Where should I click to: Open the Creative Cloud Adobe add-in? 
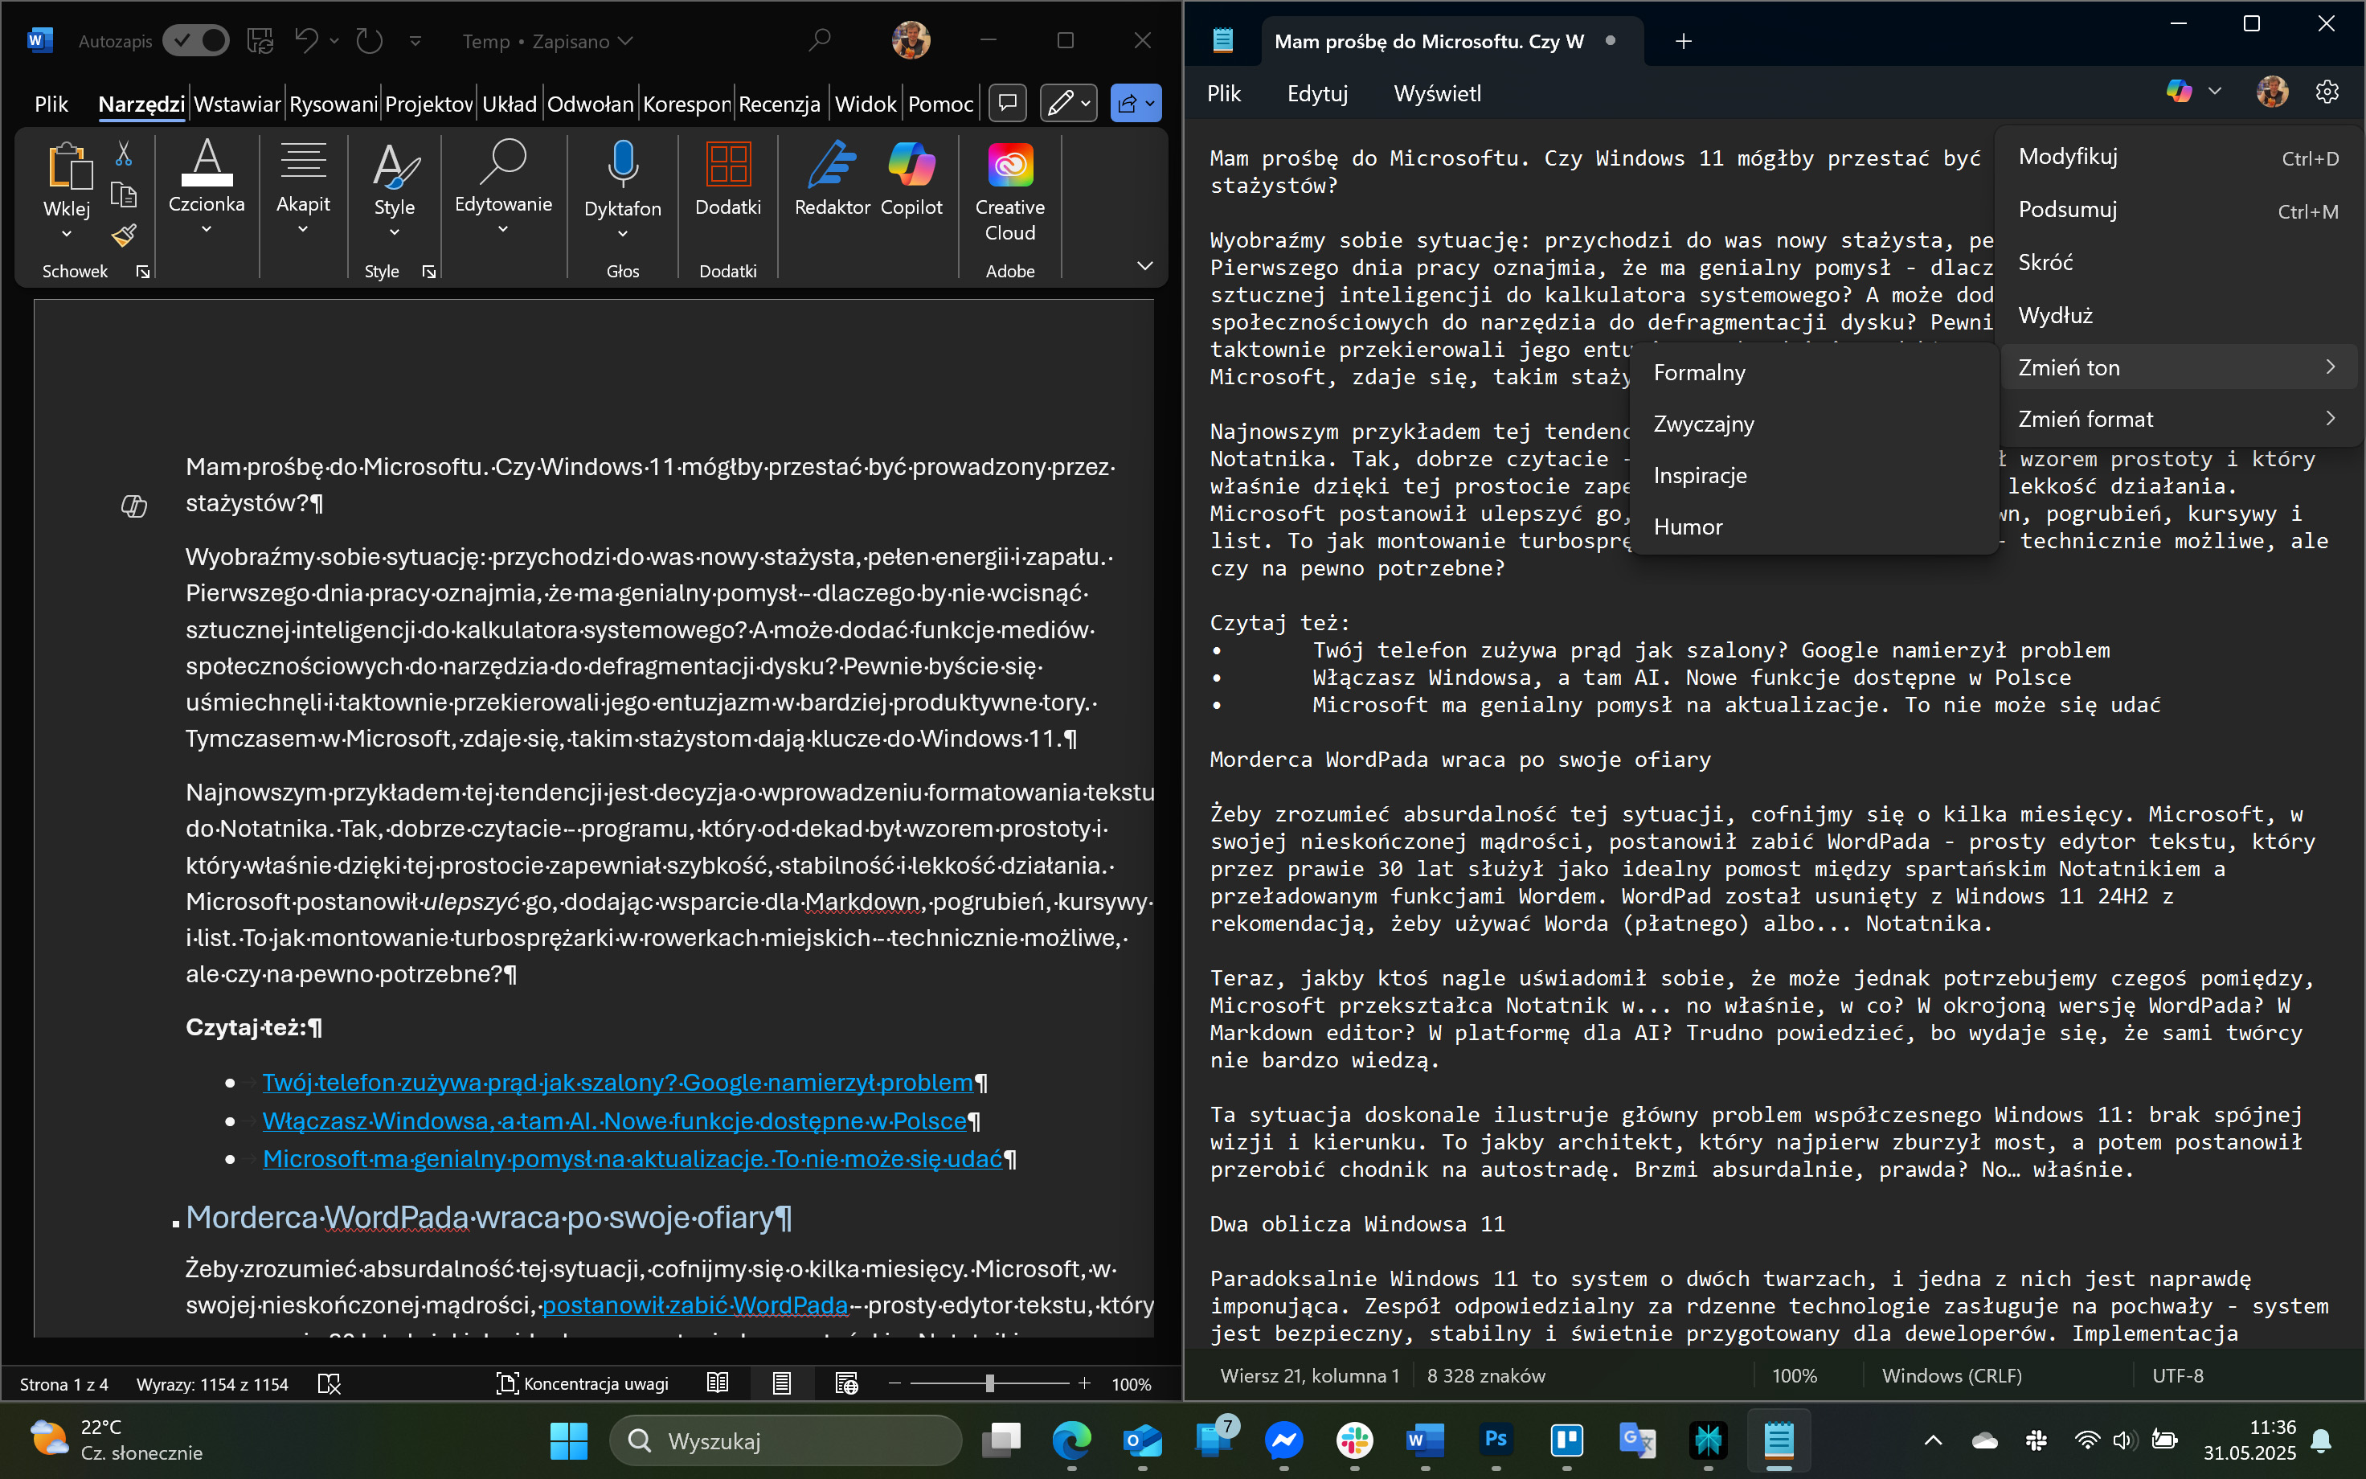coord(1010,192)
